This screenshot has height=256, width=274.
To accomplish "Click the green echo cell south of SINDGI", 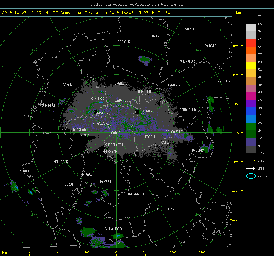I will coord(145,60).
